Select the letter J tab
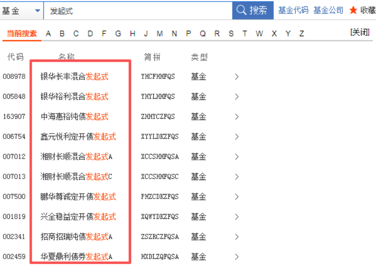The image size is (376, 269). coord(146,33)
